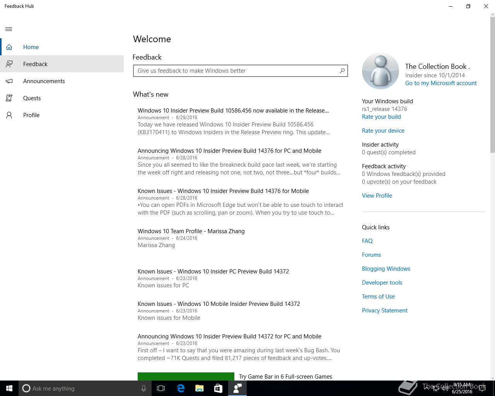Click Ask me anything Cortana search box
This screenshot has height=396, width=495.
85,388
